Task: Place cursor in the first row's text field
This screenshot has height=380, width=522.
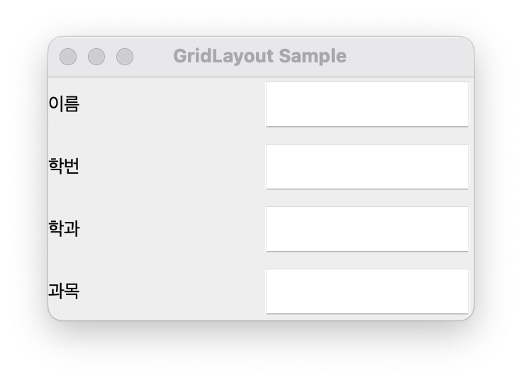Action: [367, 104]
